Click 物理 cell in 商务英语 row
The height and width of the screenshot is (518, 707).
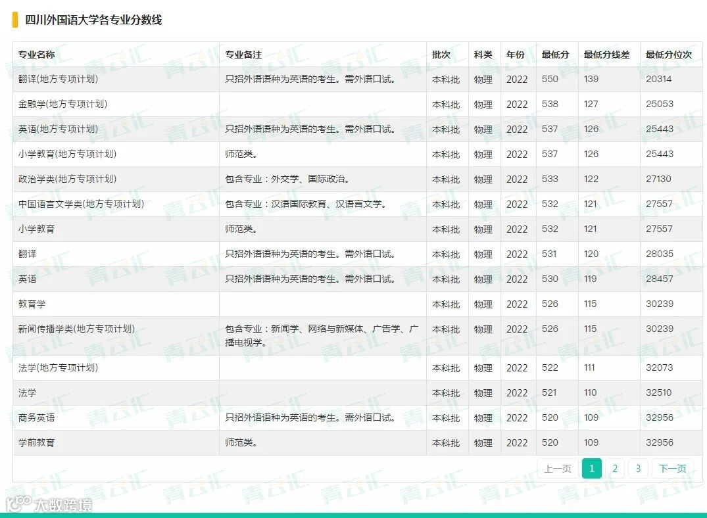tap(483, 418)
